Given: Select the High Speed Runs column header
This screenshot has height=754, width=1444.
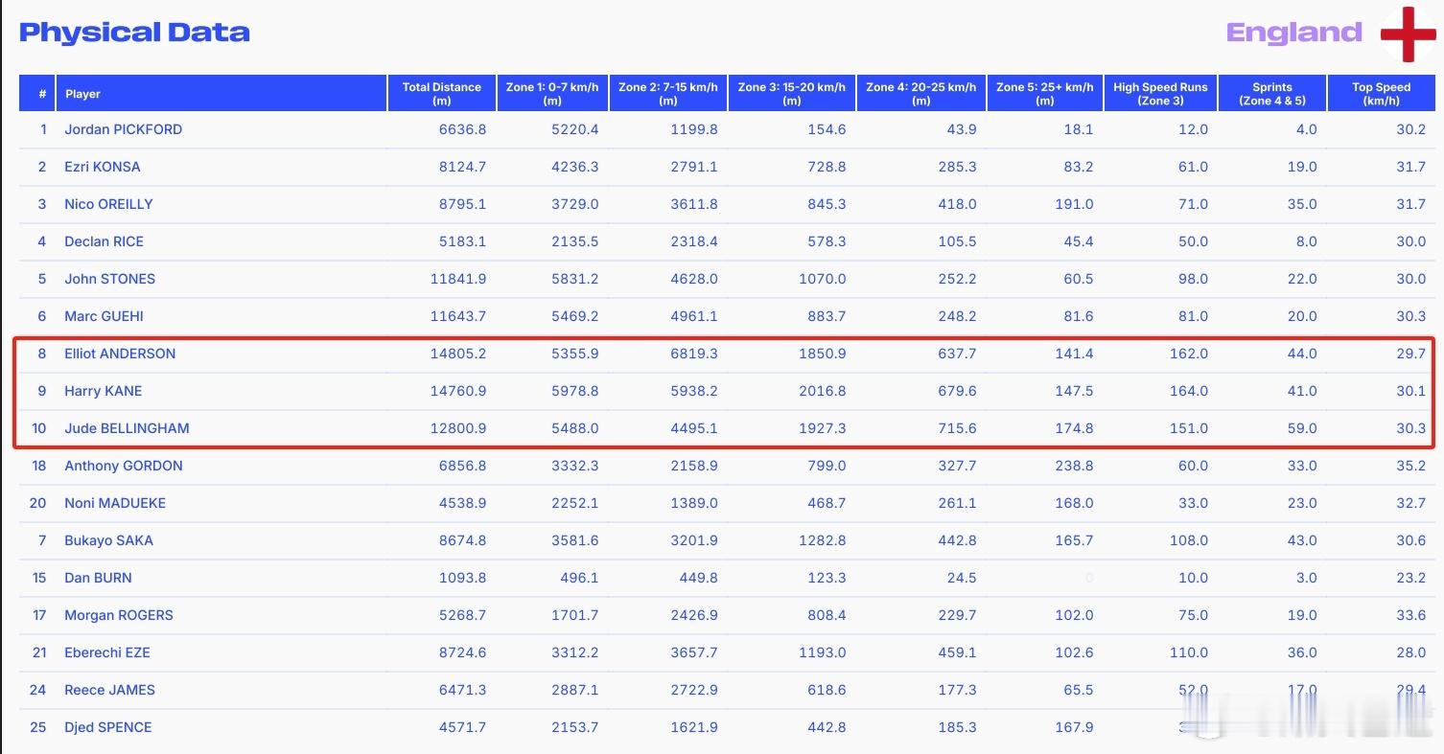Looking at the screenshot, I should [1161, 94].
